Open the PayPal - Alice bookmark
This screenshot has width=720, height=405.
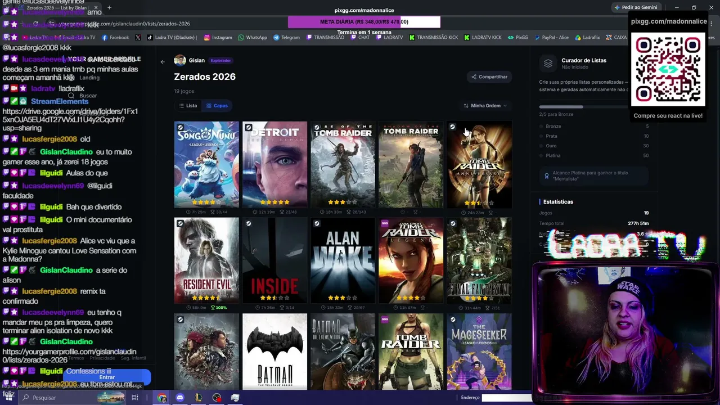click(551, 38)
